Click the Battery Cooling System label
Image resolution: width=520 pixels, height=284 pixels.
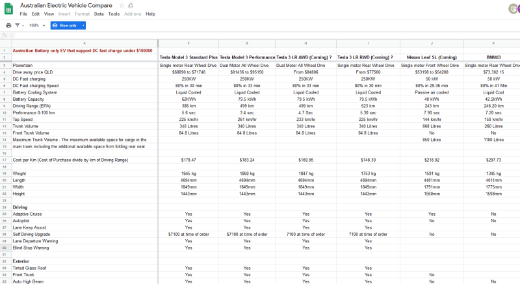click(35, 92)
